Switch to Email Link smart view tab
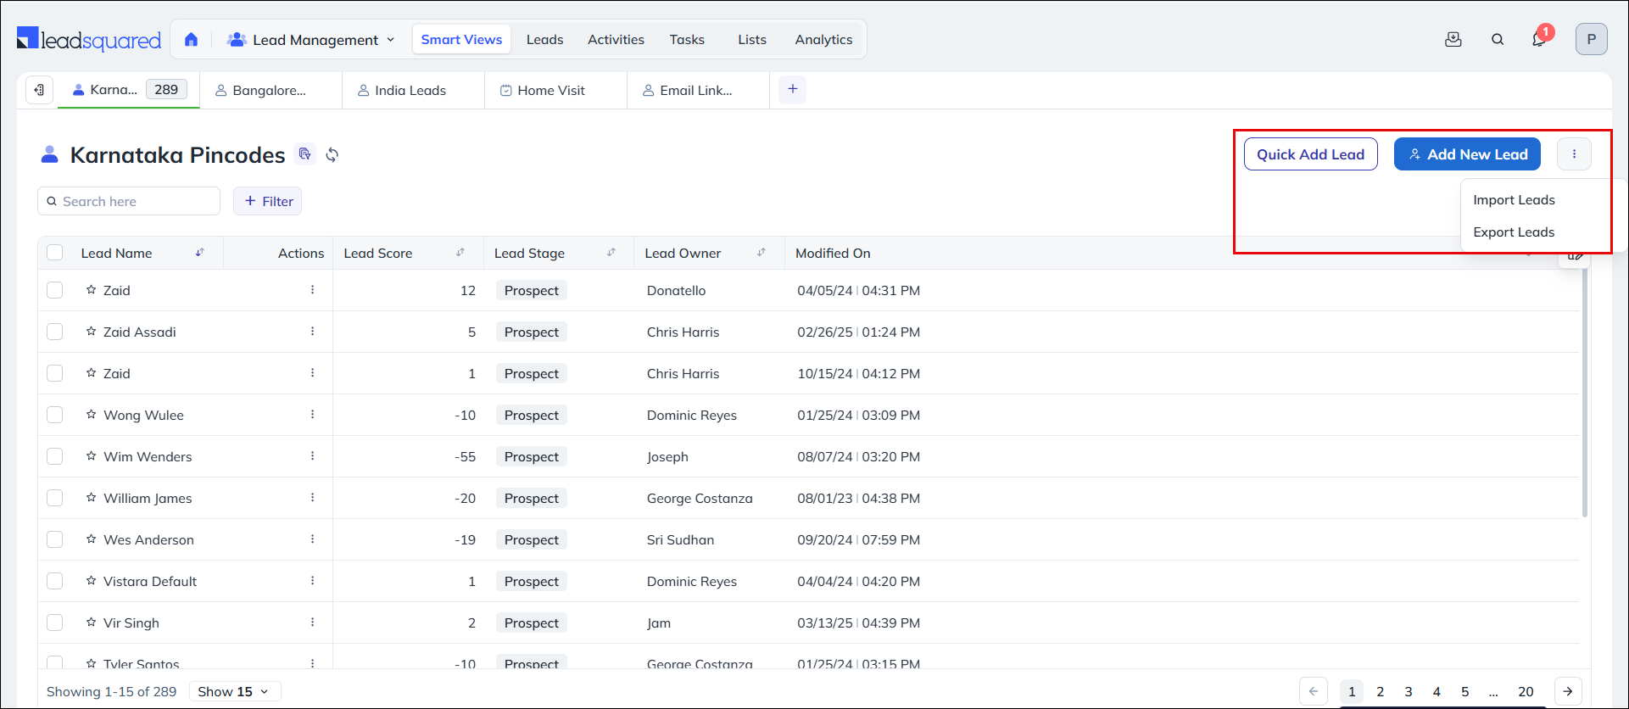 (698, 90)
